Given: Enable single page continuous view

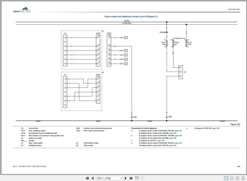Looking at the screenshot, I should point(231,178).
